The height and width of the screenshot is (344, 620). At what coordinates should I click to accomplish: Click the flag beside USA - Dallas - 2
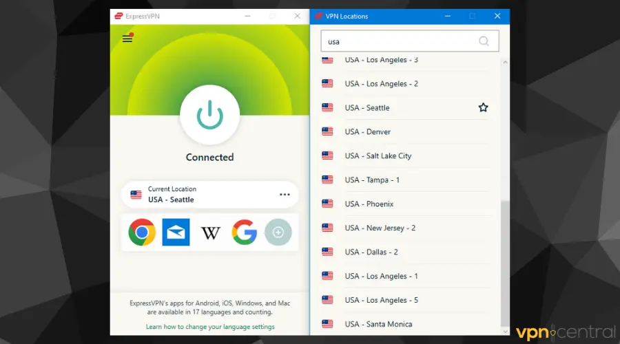[x=327, y=252]
